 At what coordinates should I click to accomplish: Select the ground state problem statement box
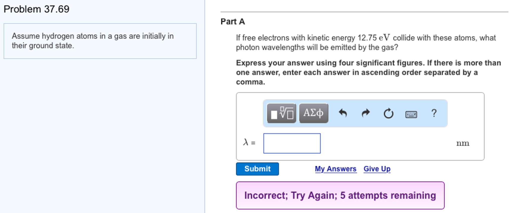[x=100, y=41]
